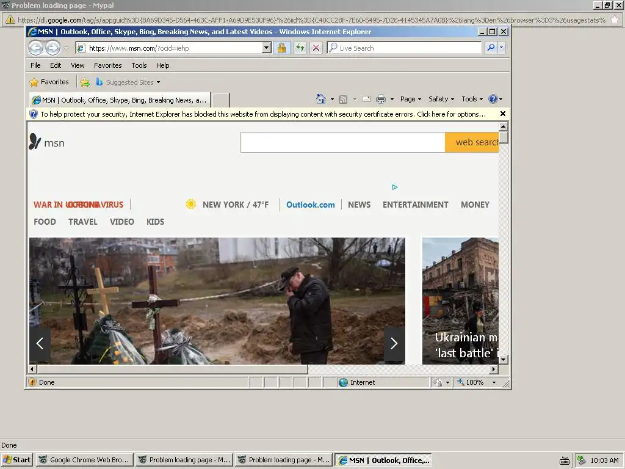Print using the printer icon
Screen dimensions: 625x469
(381, 99)
